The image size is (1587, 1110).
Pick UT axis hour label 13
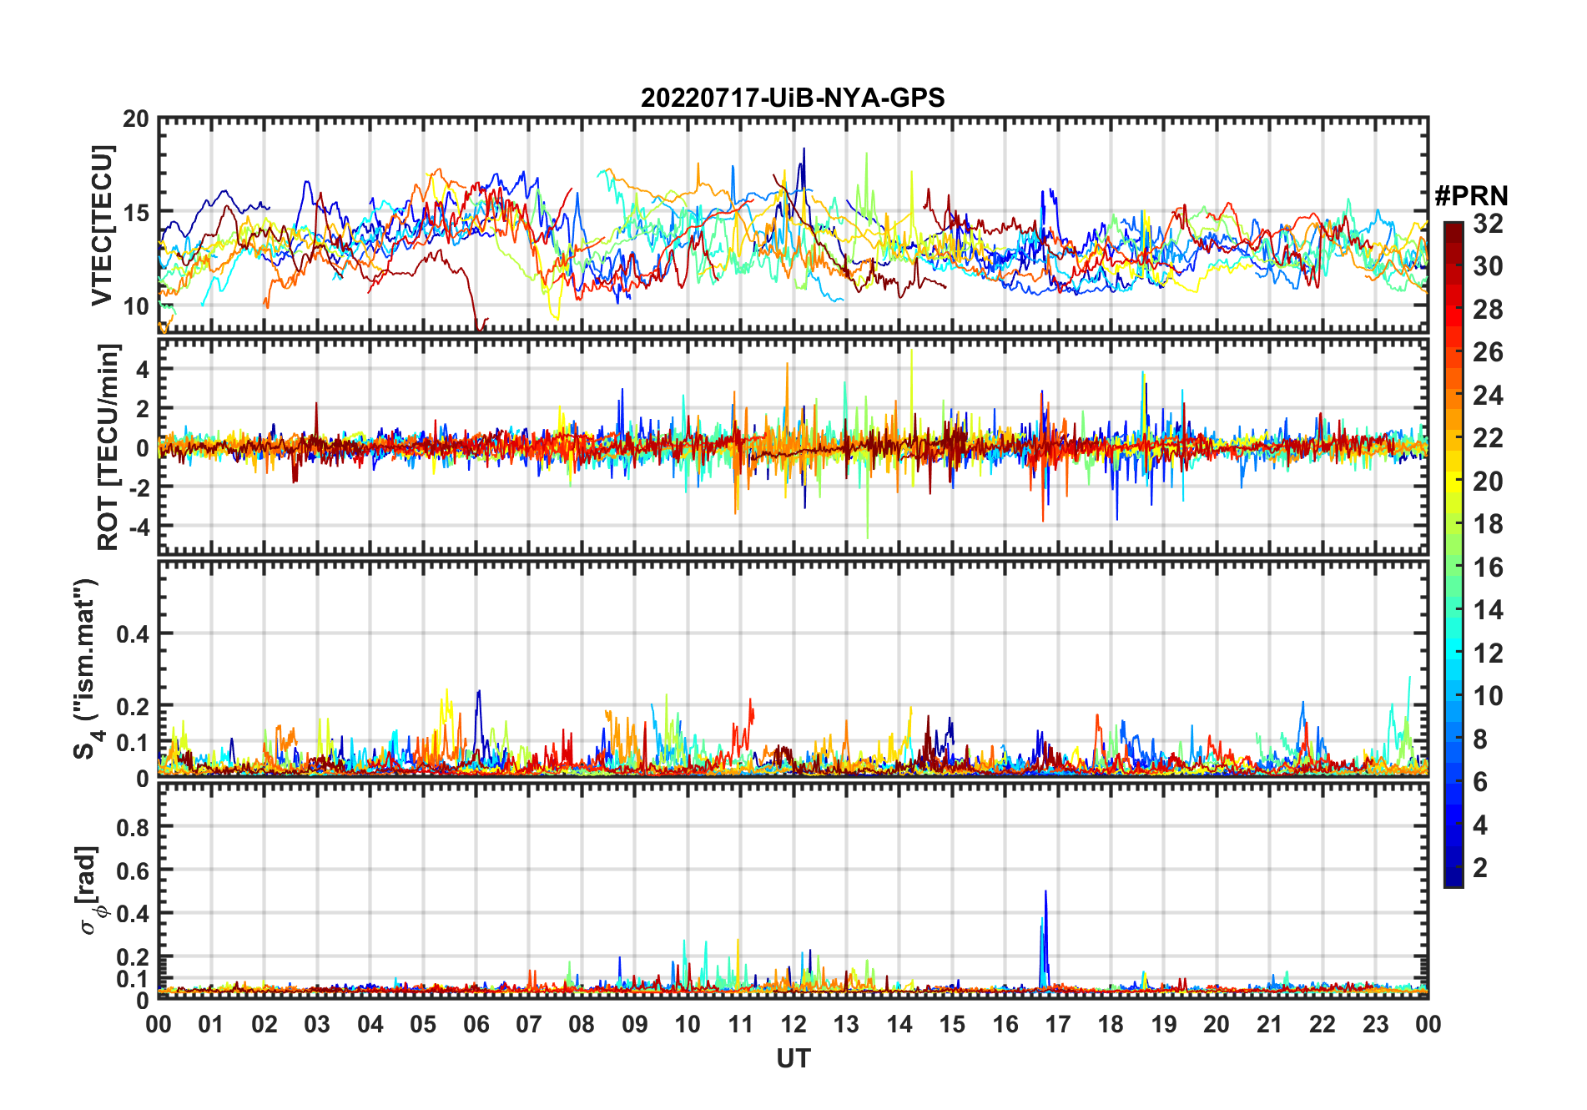846,1024
